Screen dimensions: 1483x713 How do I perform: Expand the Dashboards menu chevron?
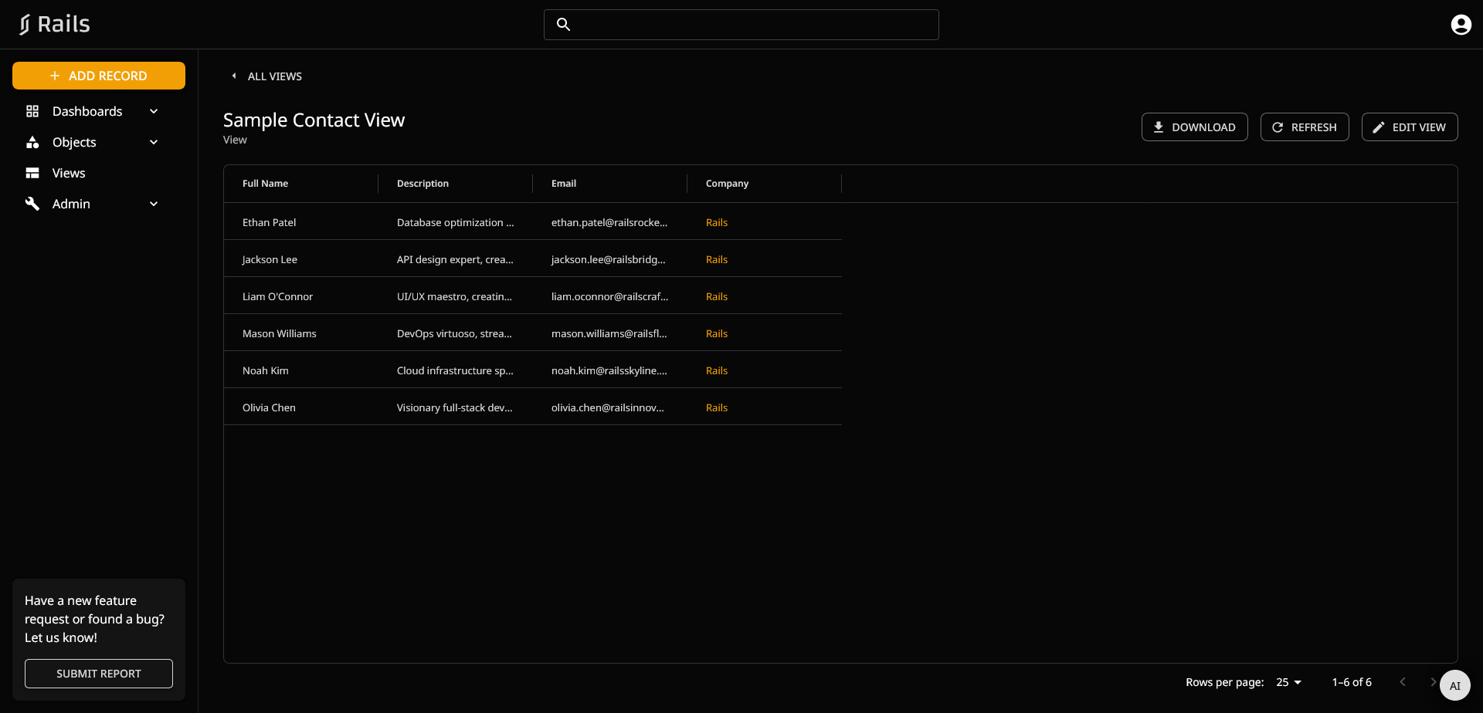(154, 111)
